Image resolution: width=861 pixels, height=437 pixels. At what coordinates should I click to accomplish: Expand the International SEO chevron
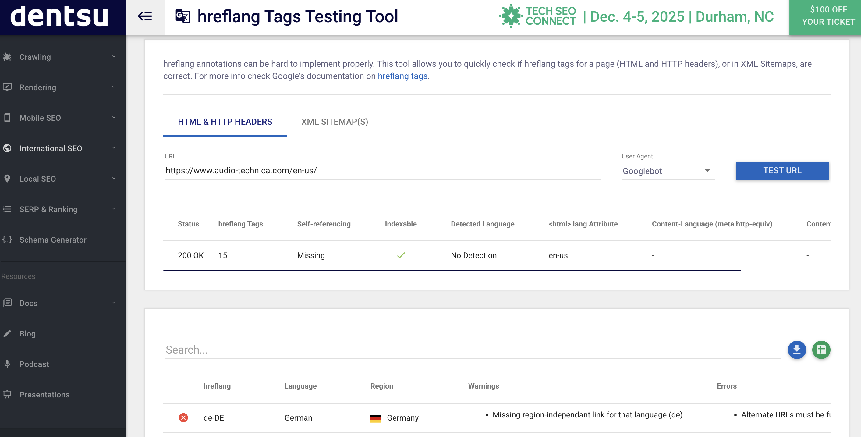pyautogui.click(x=114, y=148)
